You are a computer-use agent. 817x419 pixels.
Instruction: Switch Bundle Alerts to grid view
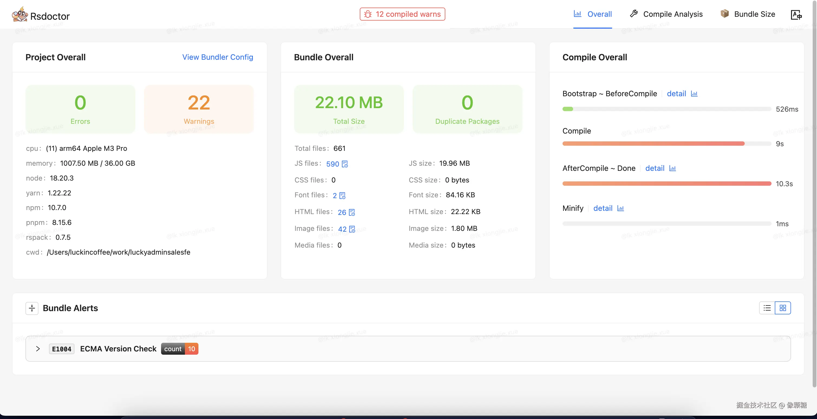click(x=783, y=308)
